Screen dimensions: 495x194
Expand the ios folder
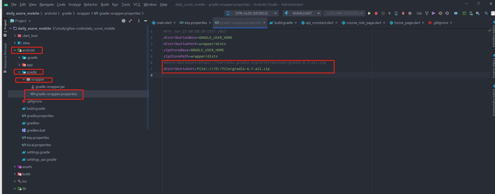point(15,181)
